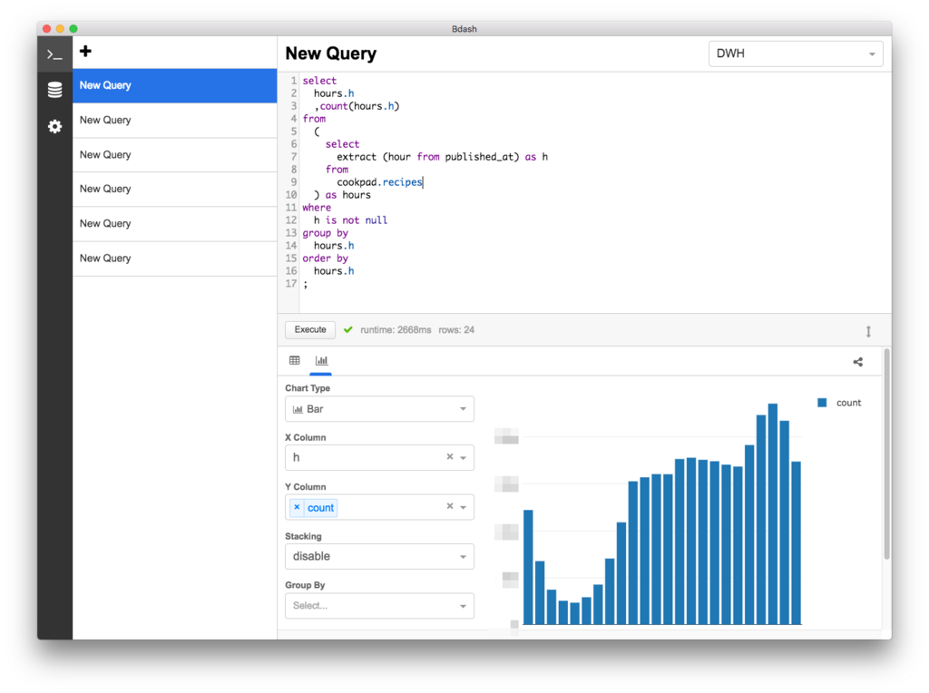Clear all Y Column values with its x

pos(450,506)
